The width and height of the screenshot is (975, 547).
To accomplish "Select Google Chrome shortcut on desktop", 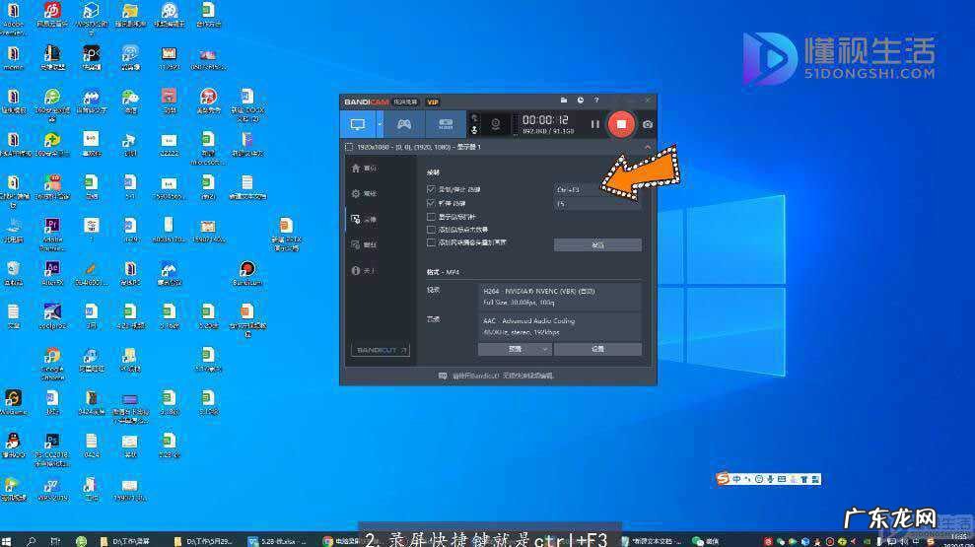I will [x=52, y=364].
